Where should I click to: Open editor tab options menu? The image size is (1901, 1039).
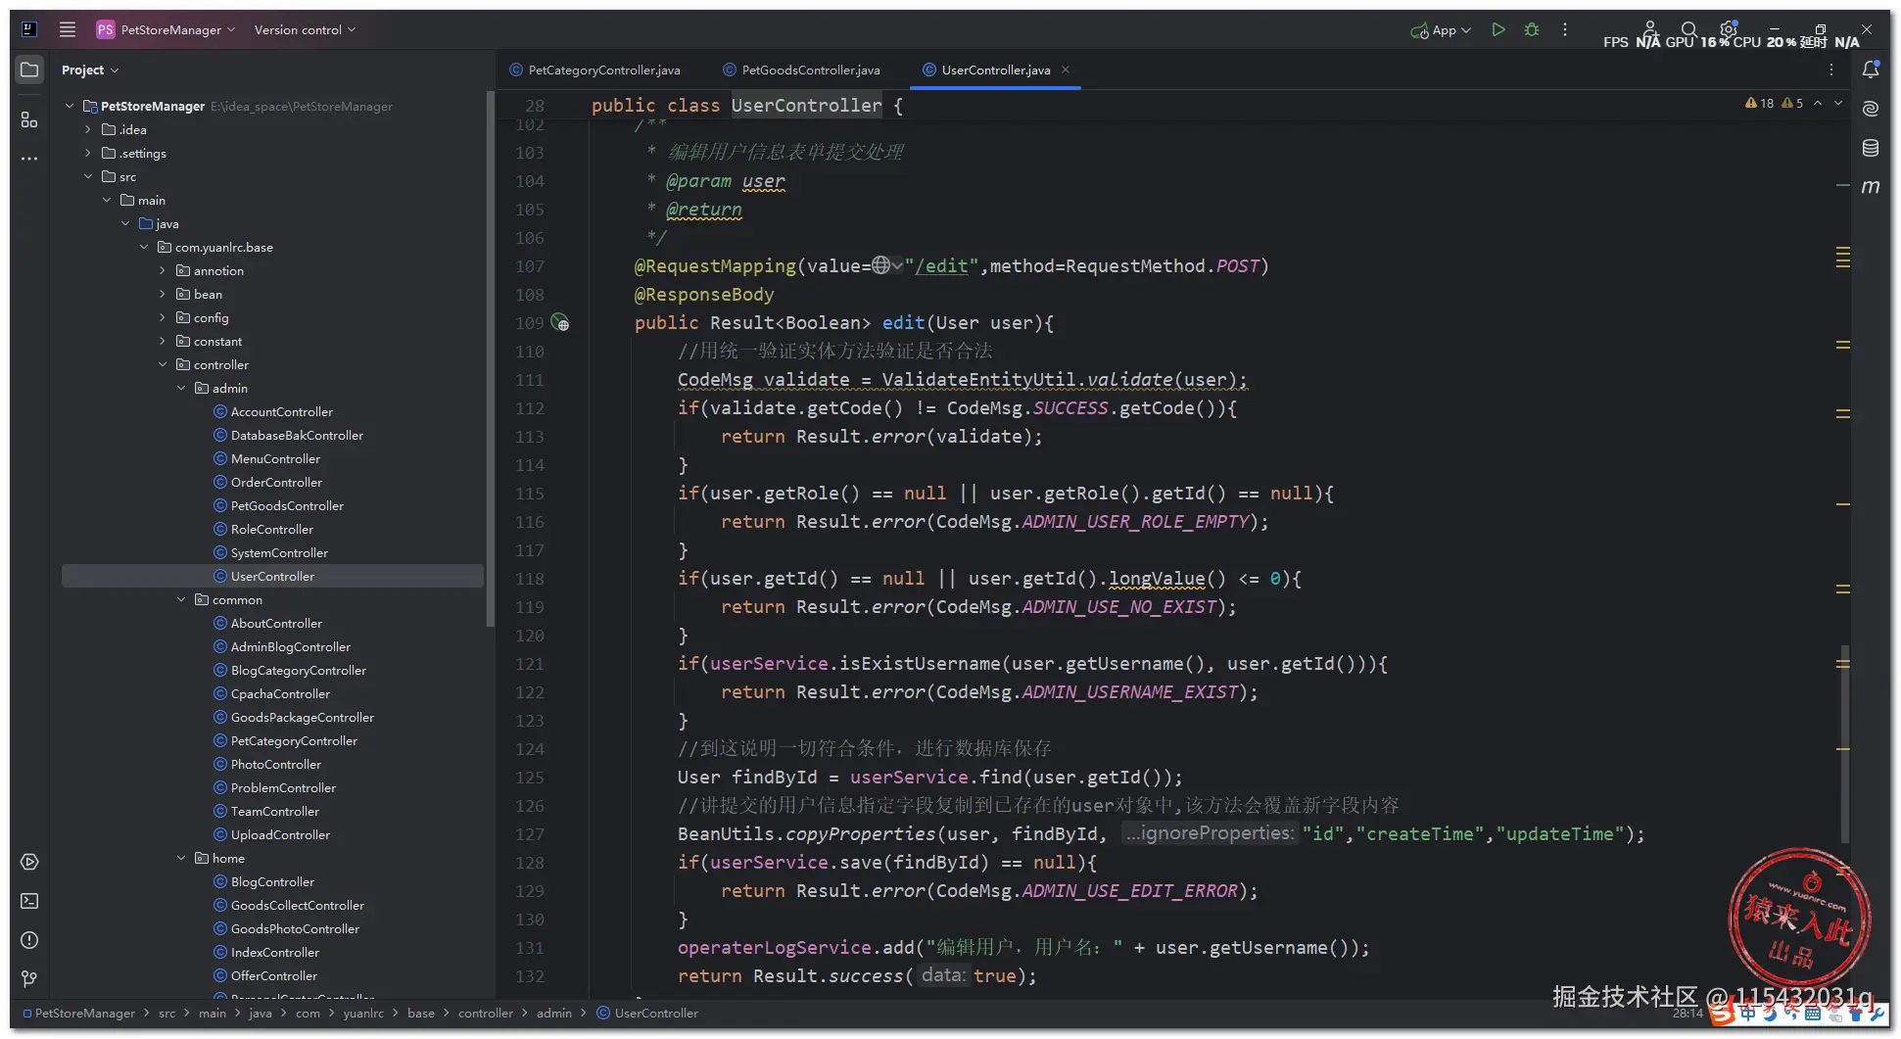pyautogui.click(x=1830, y=70)
